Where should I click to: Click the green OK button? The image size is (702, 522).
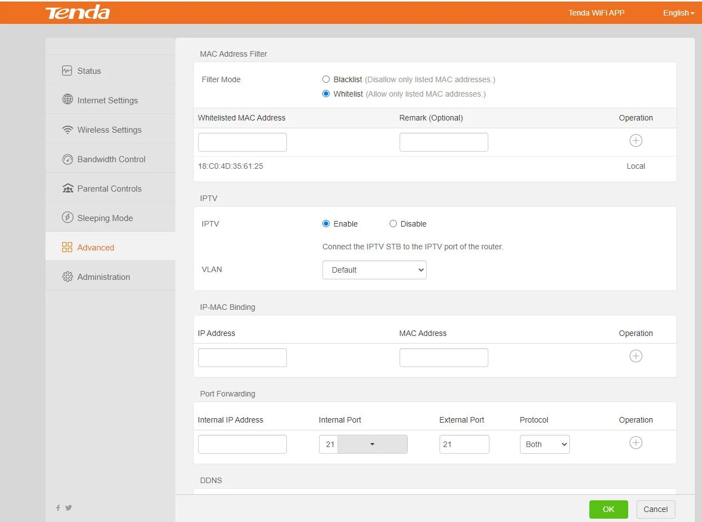pos(609,509)
